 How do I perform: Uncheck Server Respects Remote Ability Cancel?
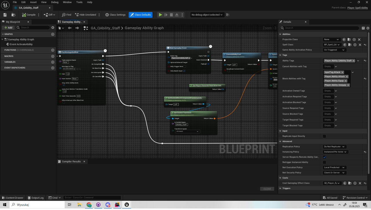(324, 157)
